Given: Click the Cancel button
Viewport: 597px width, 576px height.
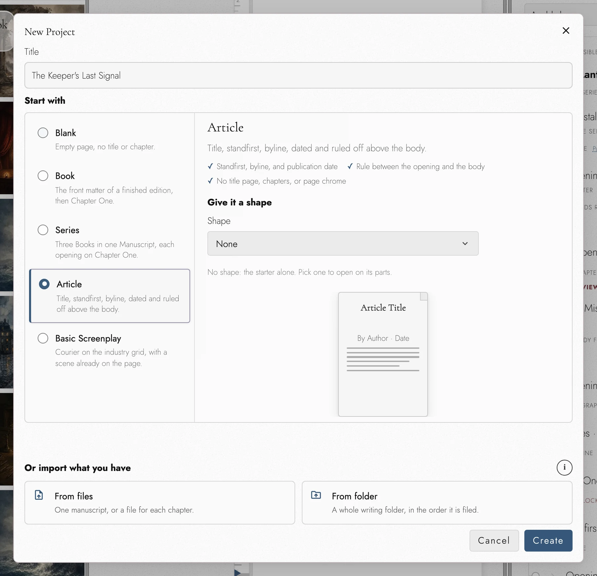Looking at the screenshot, I should point(494,541).
